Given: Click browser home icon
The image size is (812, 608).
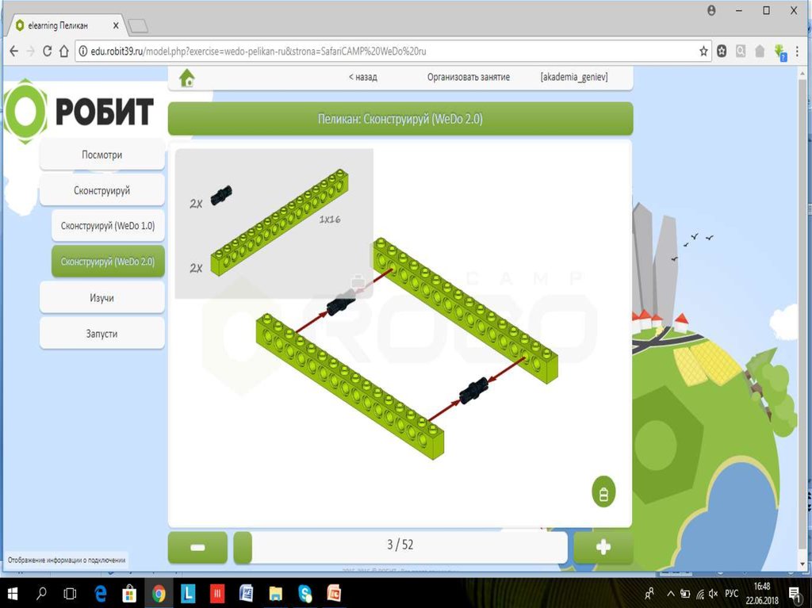Looking at the screenshot, I should (x=63, y=51).
